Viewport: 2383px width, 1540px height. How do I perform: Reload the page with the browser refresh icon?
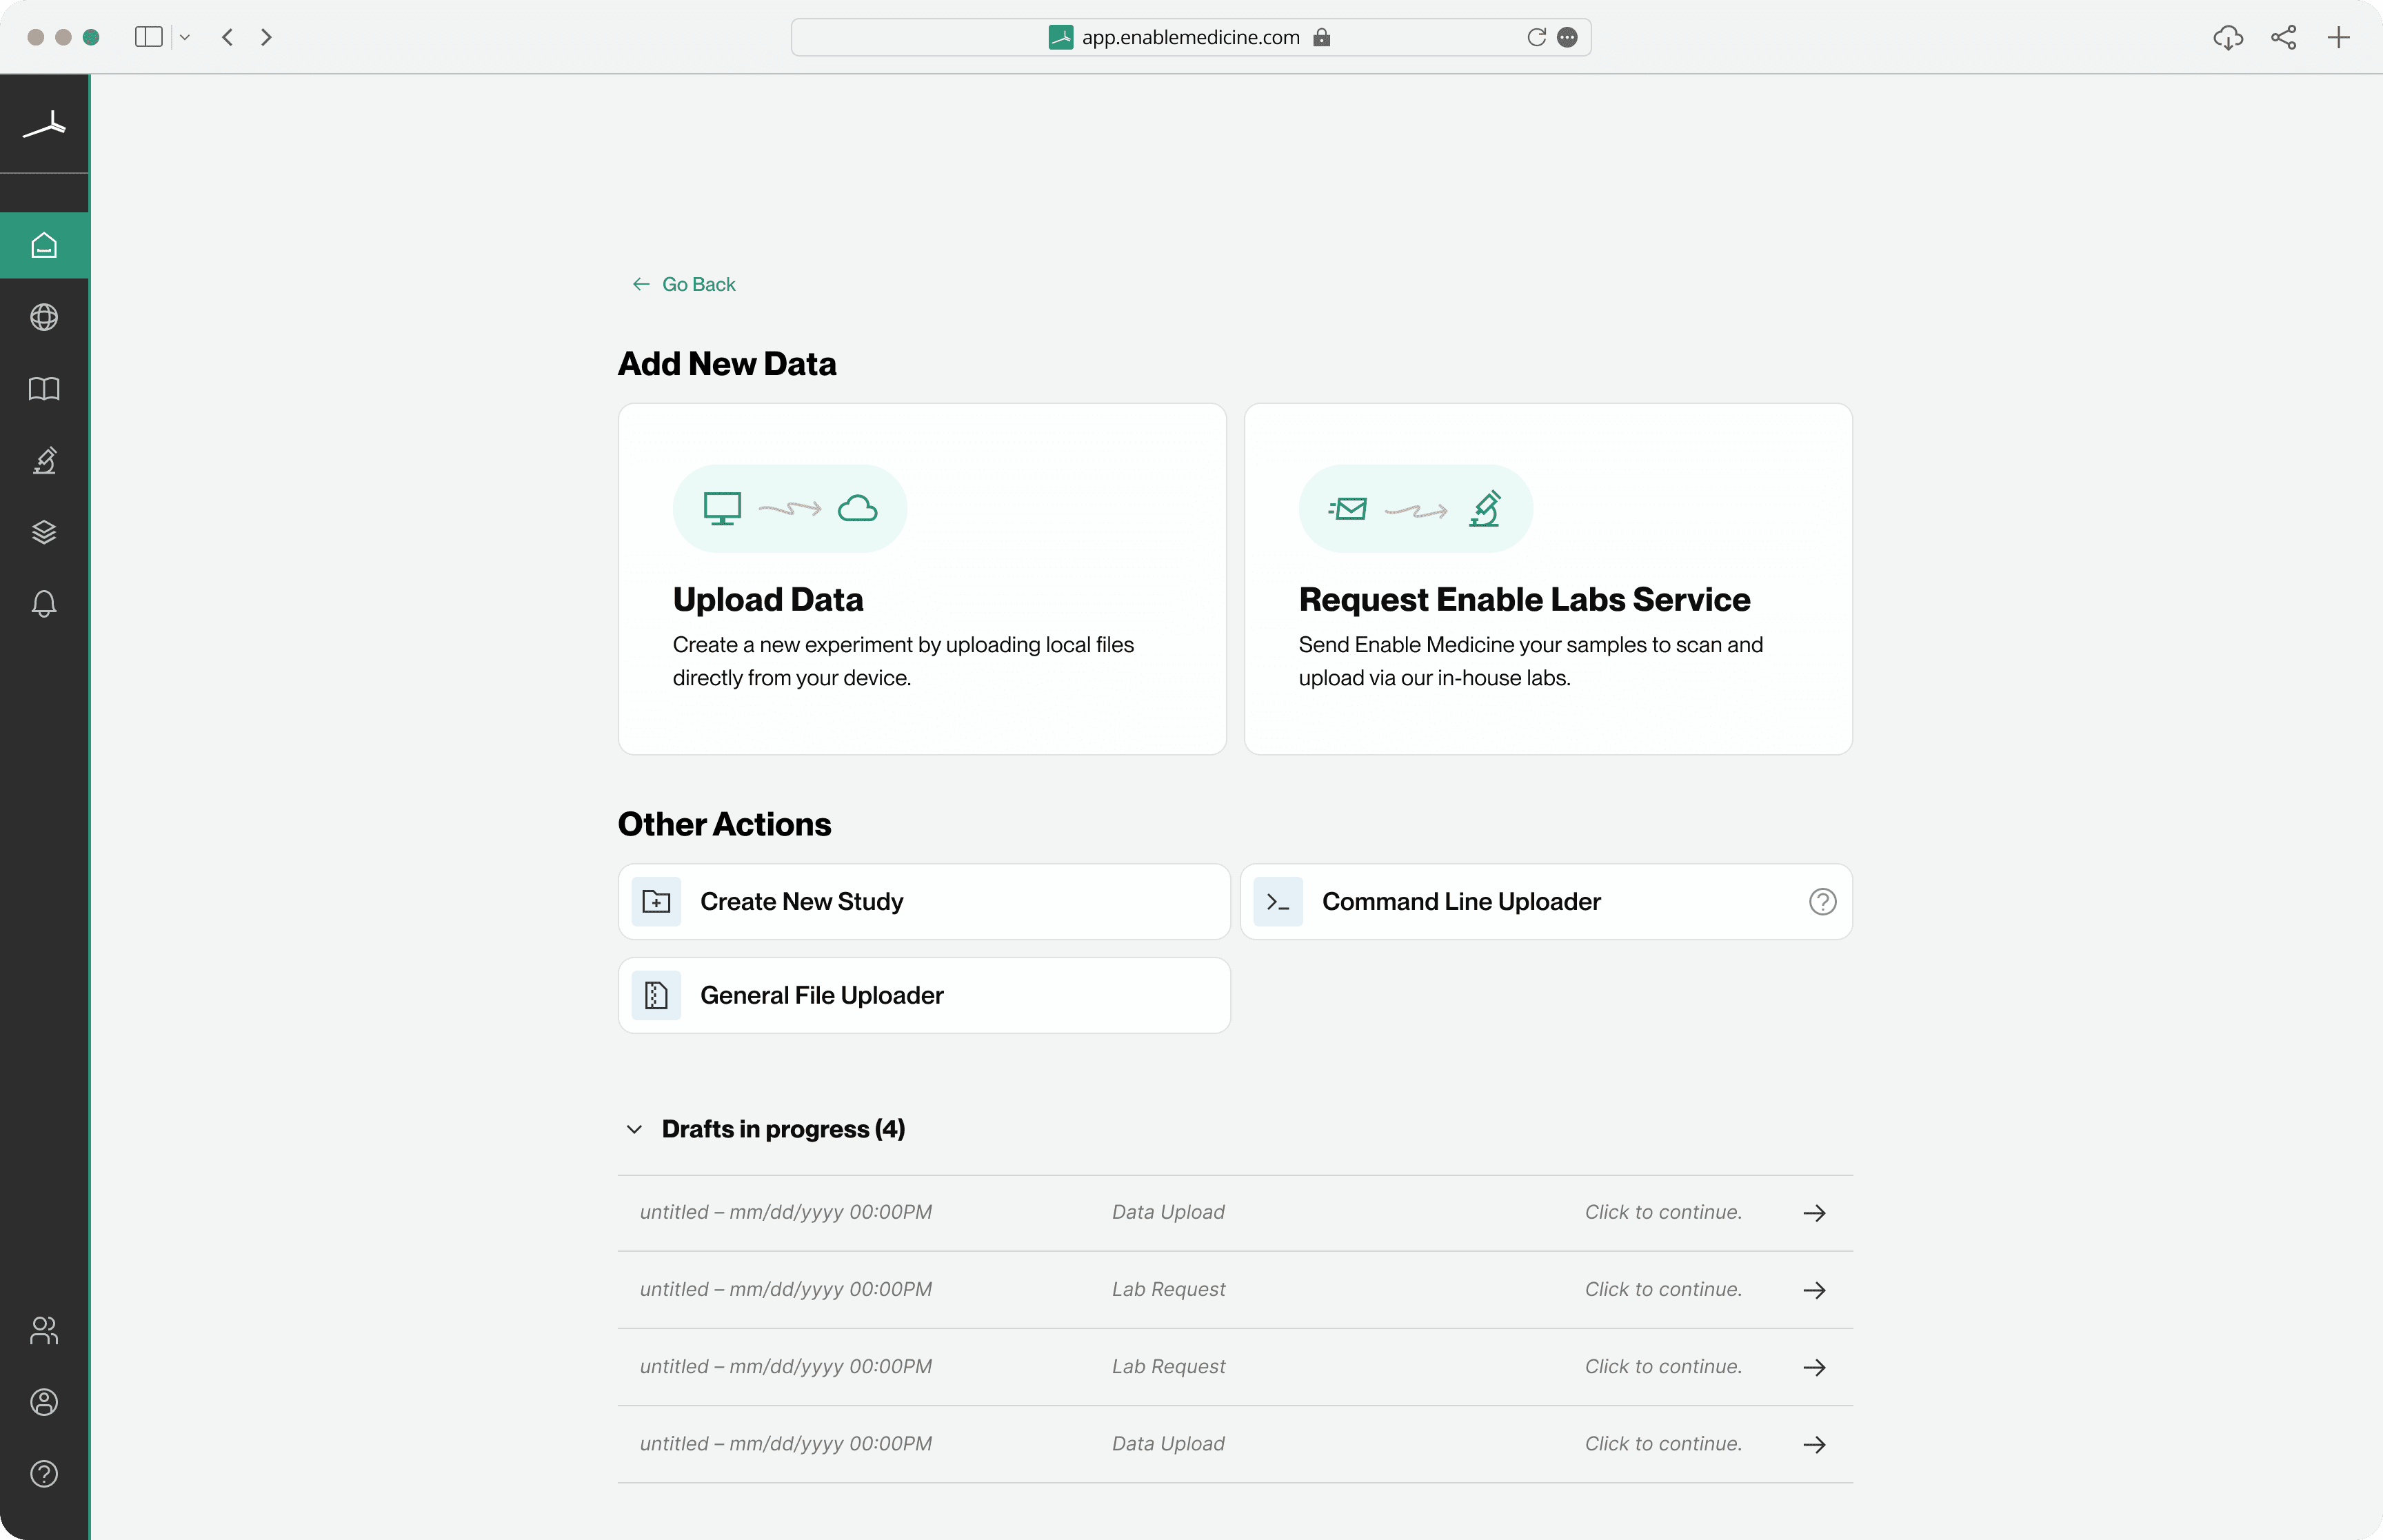[1536, 37]
